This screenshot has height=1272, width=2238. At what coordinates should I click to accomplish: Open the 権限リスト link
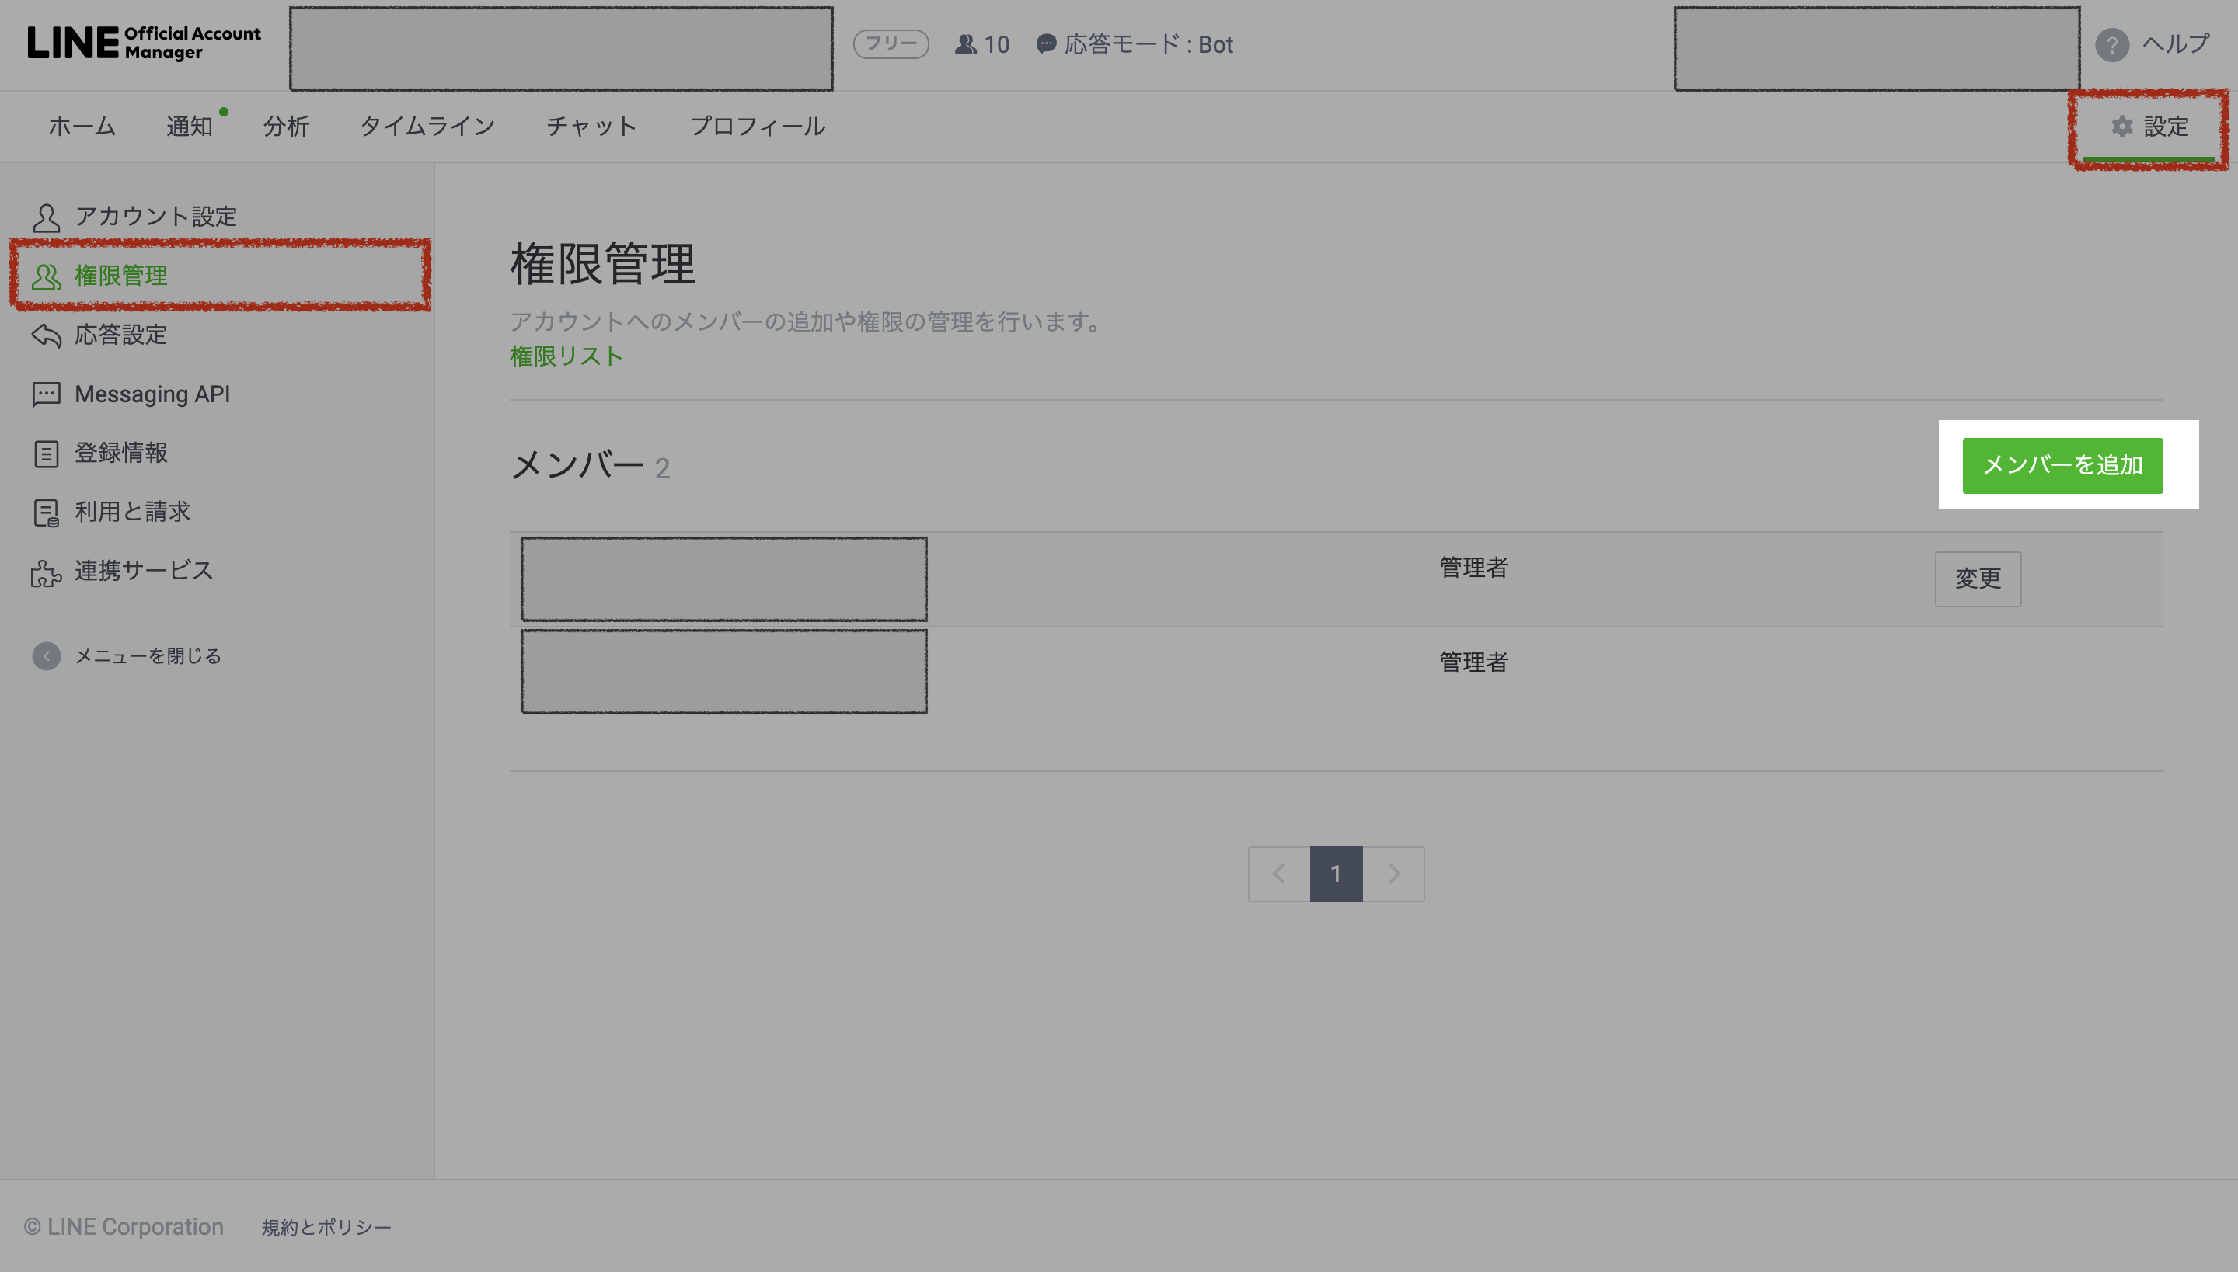(x=566, y=356)
